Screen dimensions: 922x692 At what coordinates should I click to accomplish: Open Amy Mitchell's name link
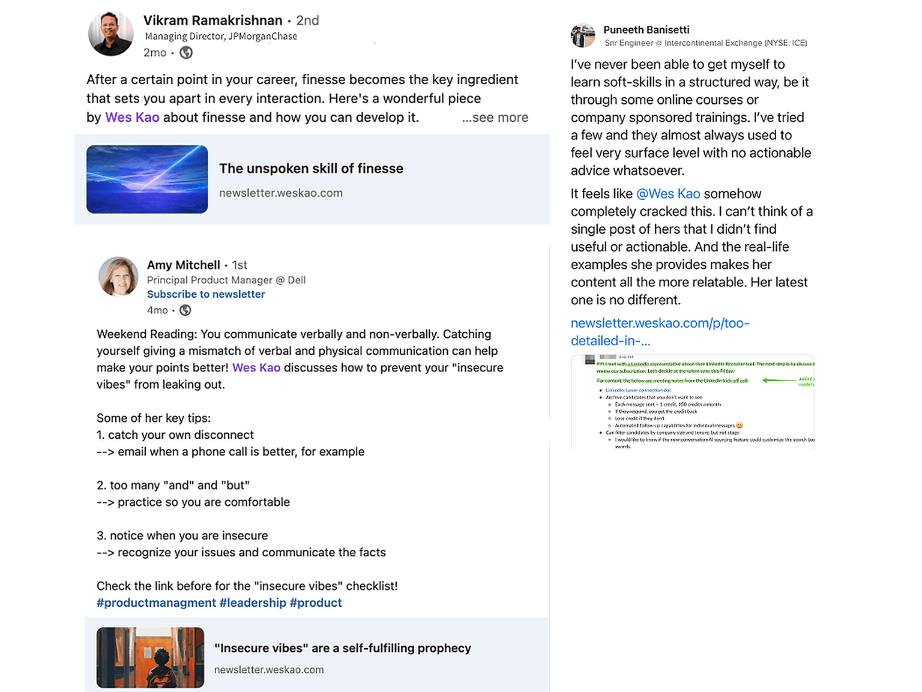coord(184,265)
